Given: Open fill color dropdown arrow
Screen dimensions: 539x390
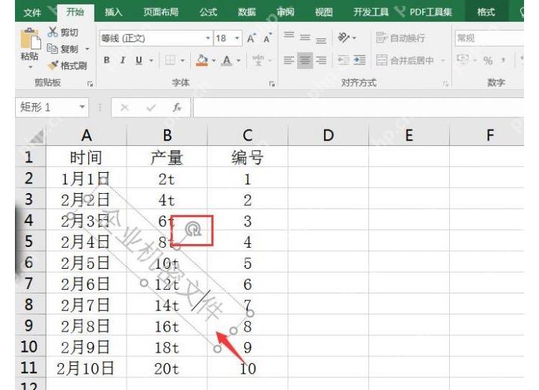Looking at the screenshot, I should (214, 61).
